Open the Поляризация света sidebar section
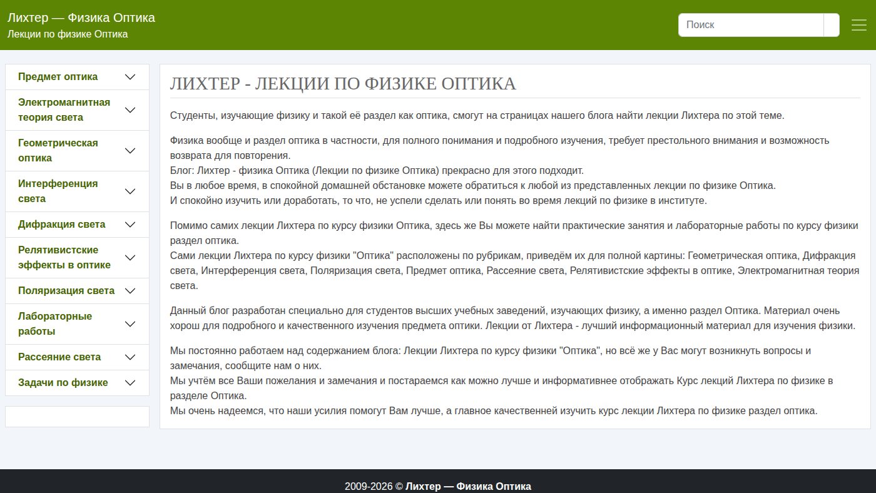This screenshot has height=493, width=876. click(x=77, y=291)
